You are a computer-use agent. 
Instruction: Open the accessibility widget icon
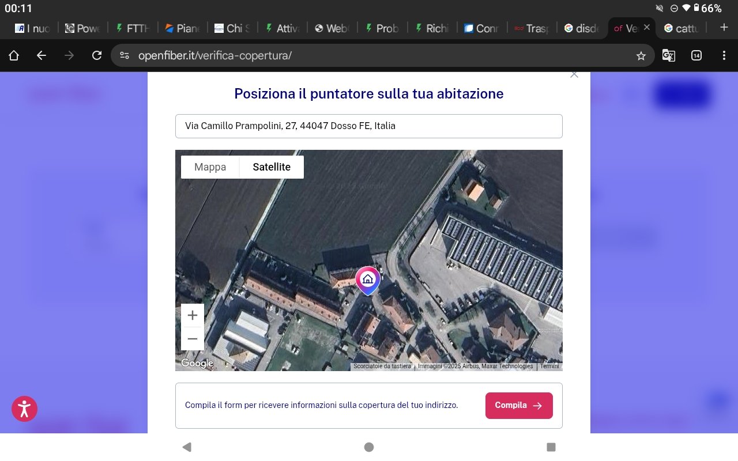point(25,409)
